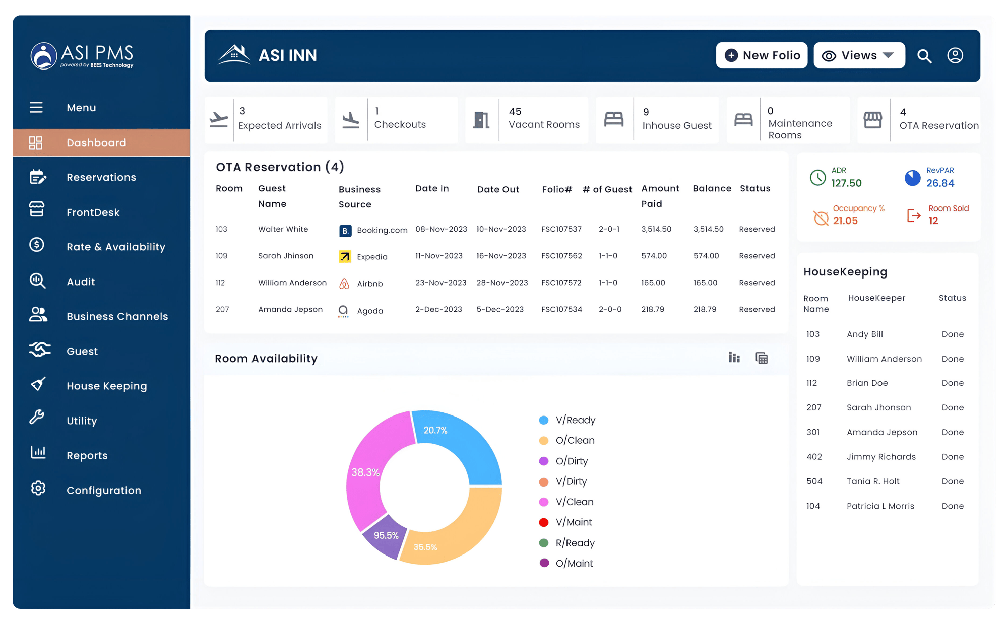Expand the Views dropdown
Screen dimensions: 1008x624
[x=859, y=55]
